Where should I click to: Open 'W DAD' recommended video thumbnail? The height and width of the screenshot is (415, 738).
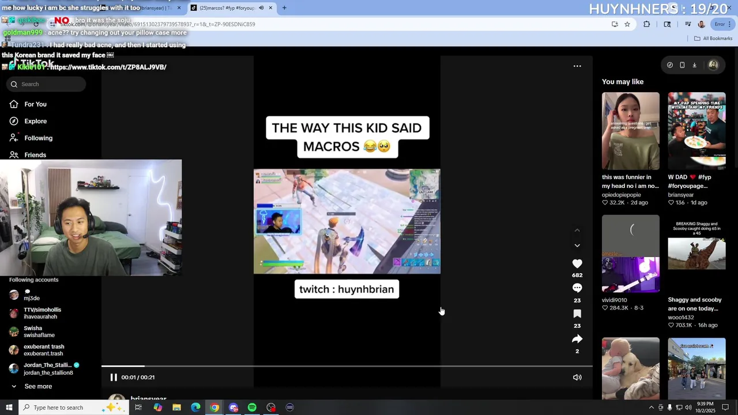pos(696,131)
